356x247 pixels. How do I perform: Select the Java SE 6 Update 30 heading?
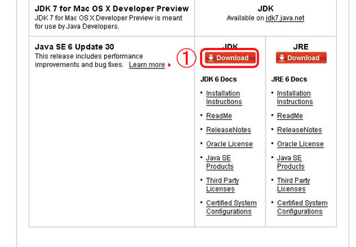pyautogui.click(x=75, y=47)
